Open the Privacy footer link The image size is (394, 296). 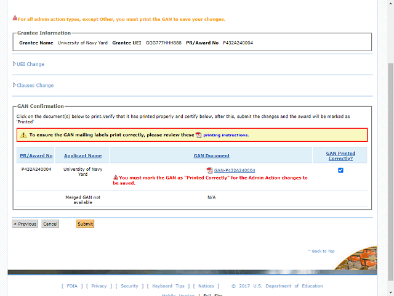(98, 286)
